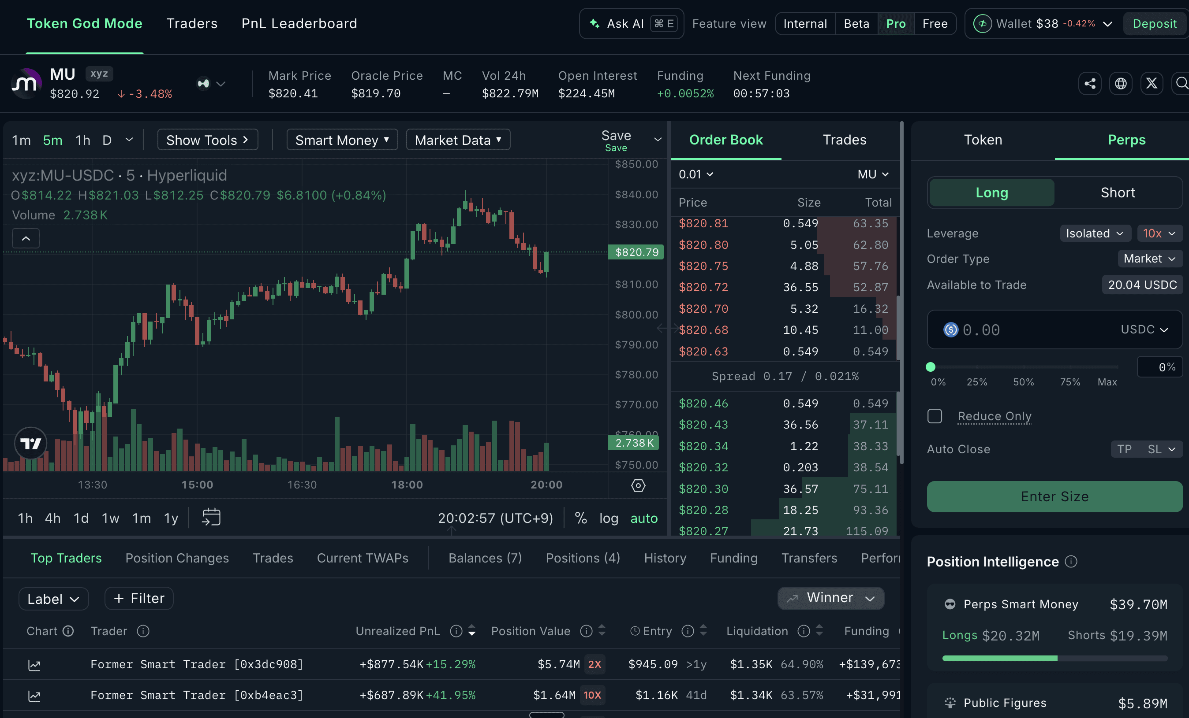Screen dimensions: 1189x718
Task: Switch to the Token trading tab
Action: click(983, 140)
